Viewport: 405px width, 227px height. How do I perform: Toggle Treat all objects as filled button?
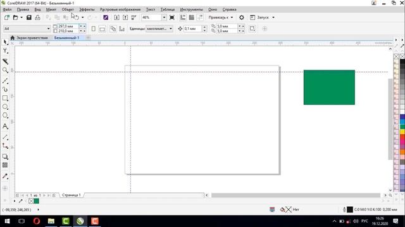[252, 28]
